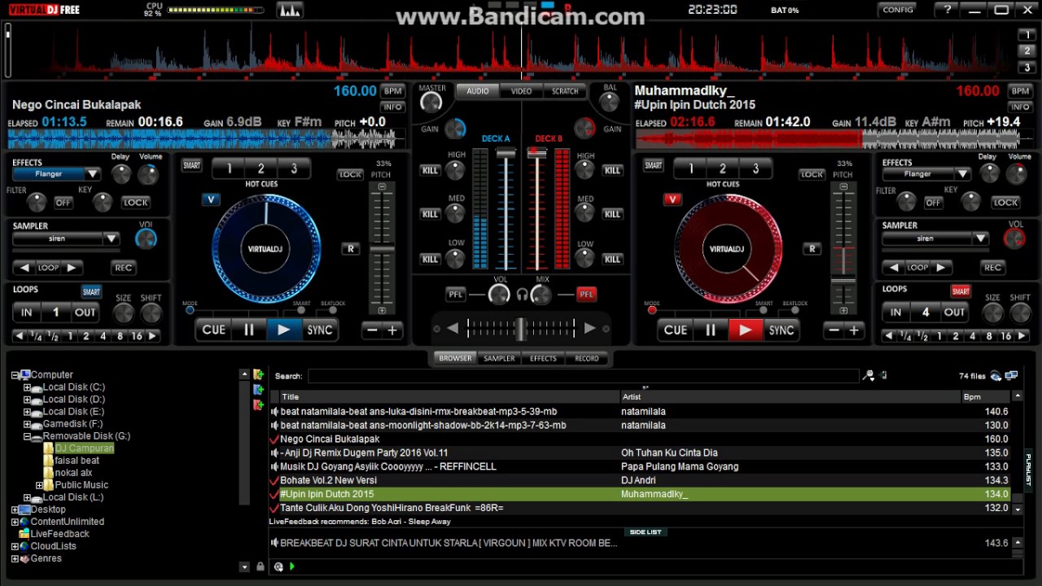Click the right deck loop OUT button

(954, 313)
